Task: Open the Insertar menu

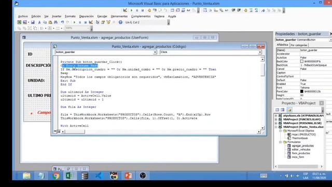Action: tap(57, 16)
